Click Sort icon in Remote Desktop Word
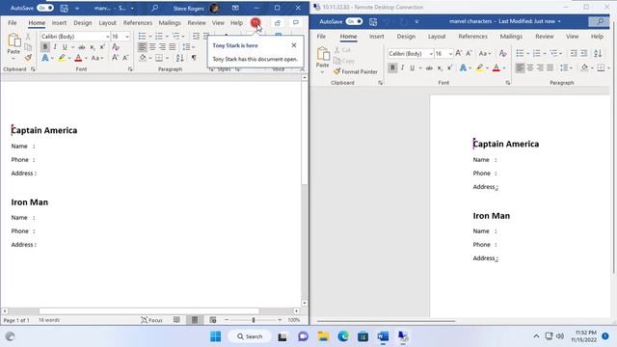617x347 pixels. 598,53
